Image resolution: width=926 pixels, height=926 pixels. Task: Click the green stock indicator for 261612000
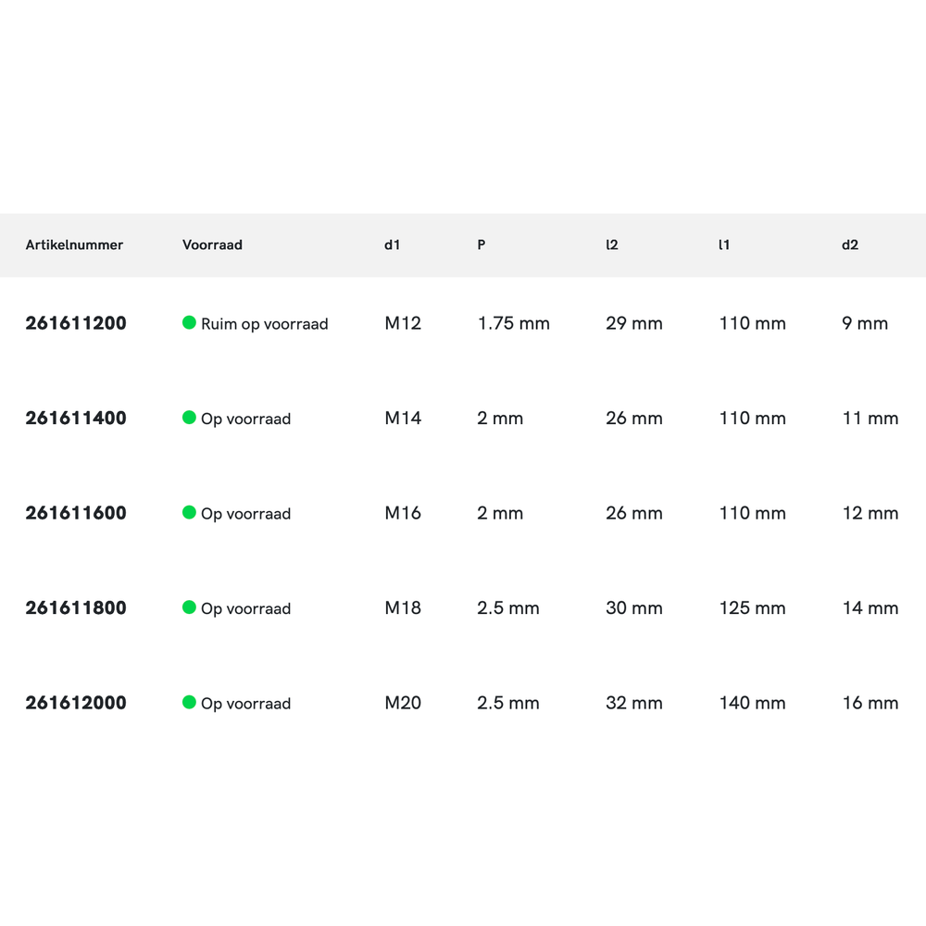(189, 703)
